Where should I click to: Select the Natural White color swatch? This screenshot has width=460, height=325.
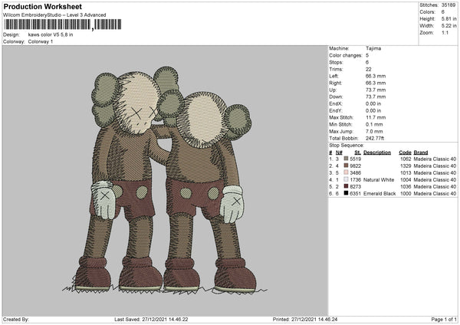pos(346,179)
